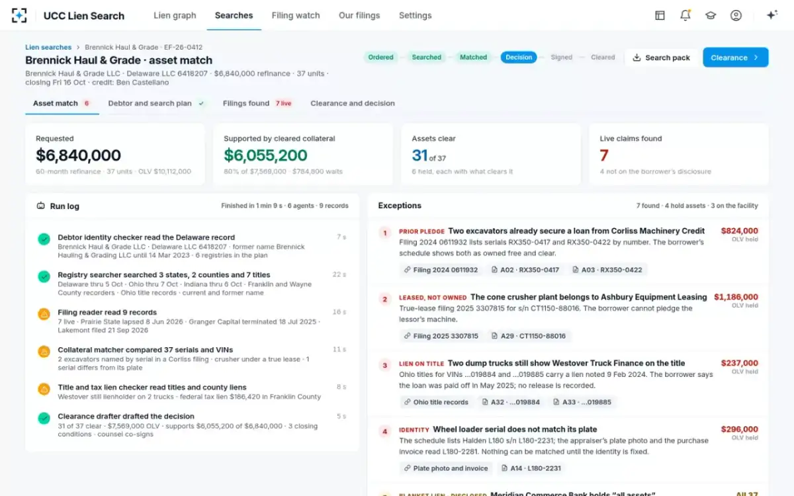Click the $824,000 OLV held amount

tap(739, 231)
